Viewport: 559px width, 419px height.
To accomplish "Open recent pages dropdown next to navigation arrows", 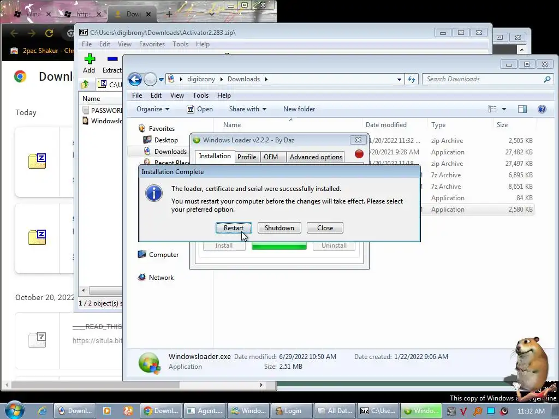I will point(161,80).
